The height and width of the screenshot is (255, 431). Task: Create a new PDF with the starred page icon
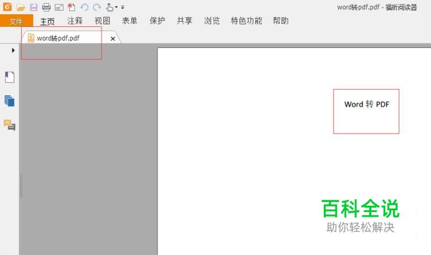pos(72,7)
